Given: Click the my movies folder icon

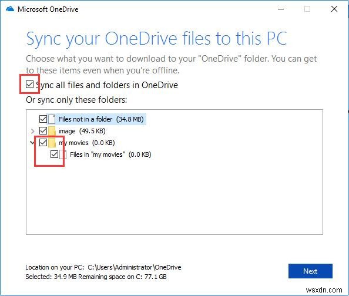Looking at the screenshot, I should (52, 143).
